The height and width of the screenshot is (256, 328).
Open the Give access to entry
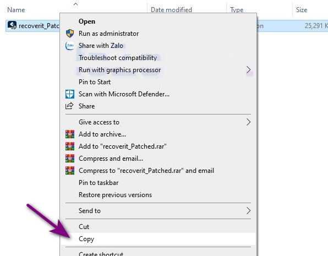point(158,122)
